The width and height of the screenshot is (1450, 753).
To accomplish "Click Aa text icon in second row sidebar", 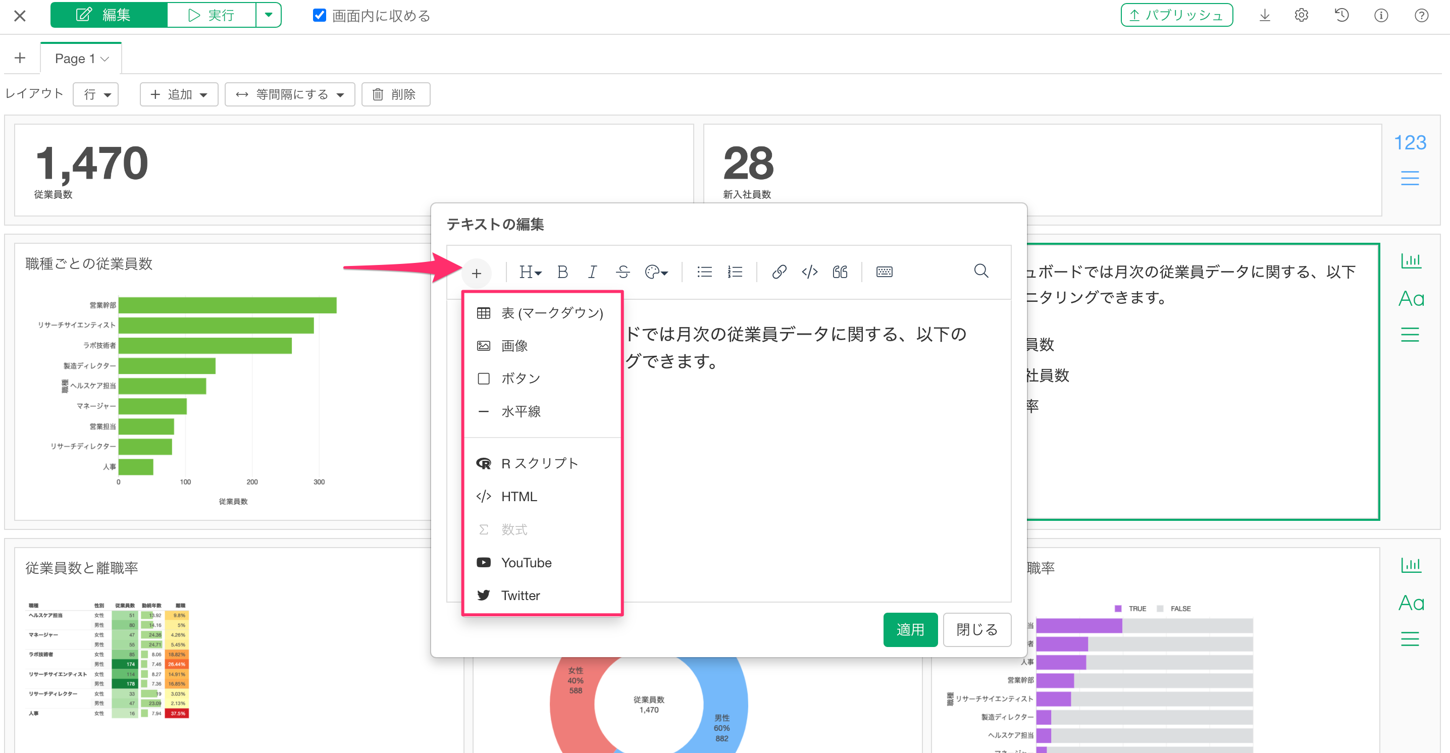I will pyautogui.click(x=1411, y=299).
